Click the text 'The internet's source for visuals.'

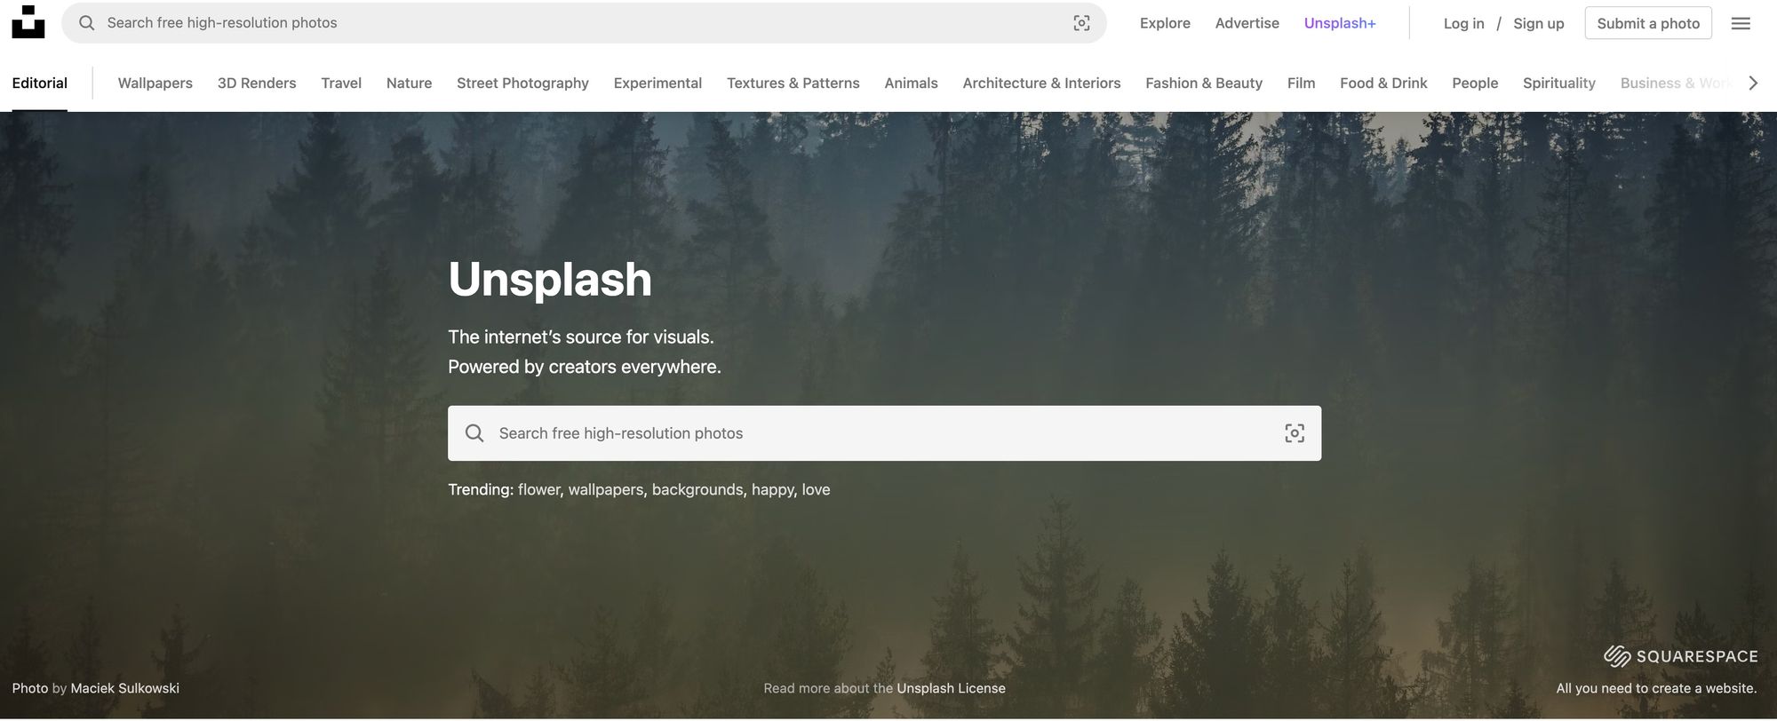coord(581,337)
